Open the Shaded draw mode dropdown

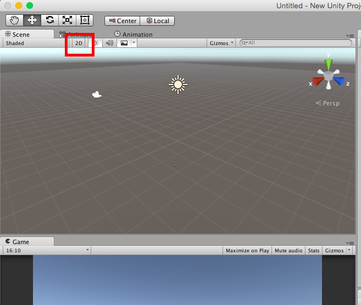[x=36, y=43]
